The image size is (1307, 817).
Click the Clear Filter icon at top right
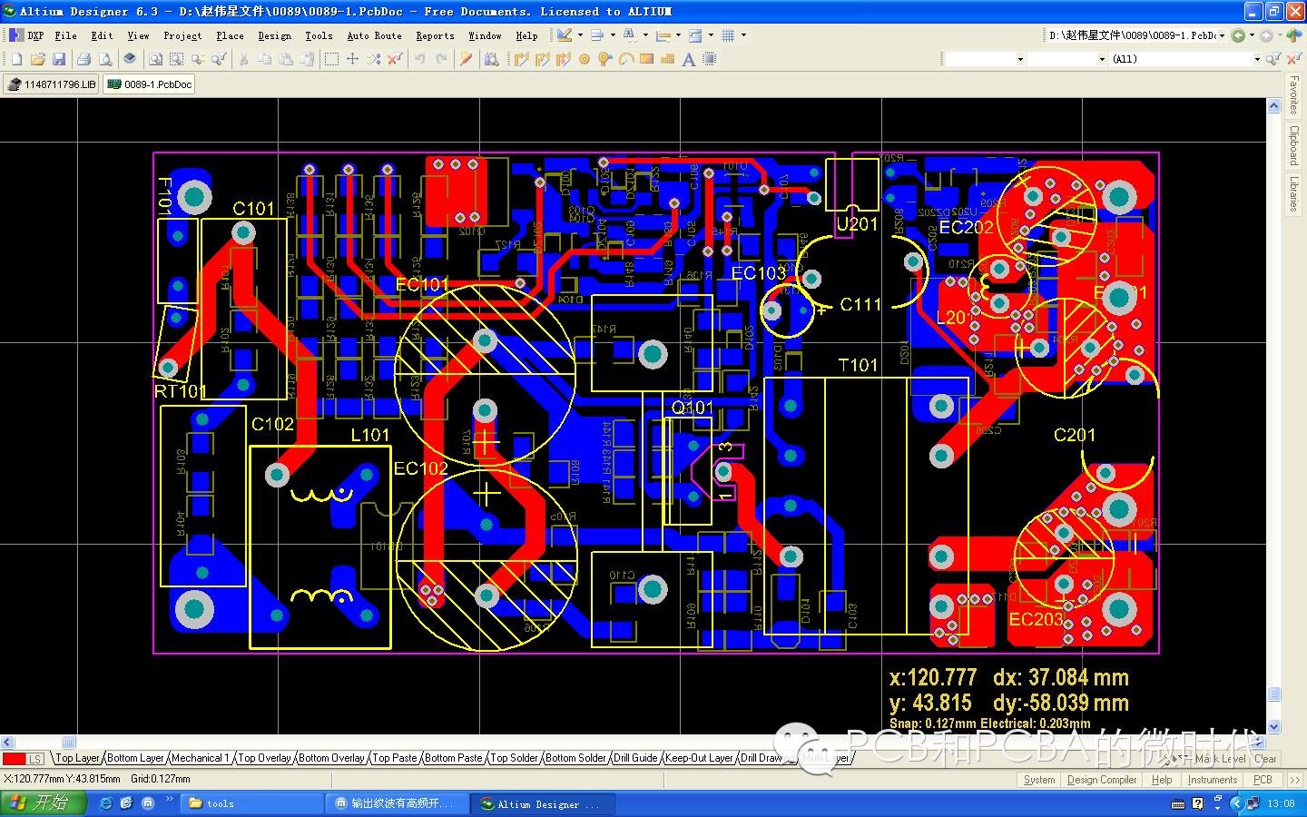[x=1292, y=59]
